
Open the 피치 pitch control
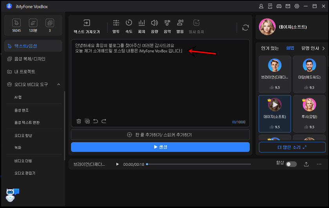coord(142,26)
